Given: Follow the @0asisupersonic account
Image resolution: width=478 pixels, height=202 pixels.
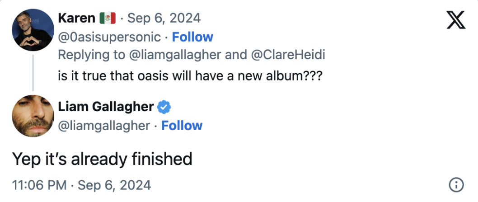Looking at the screenshot, I should pos(192,37).
